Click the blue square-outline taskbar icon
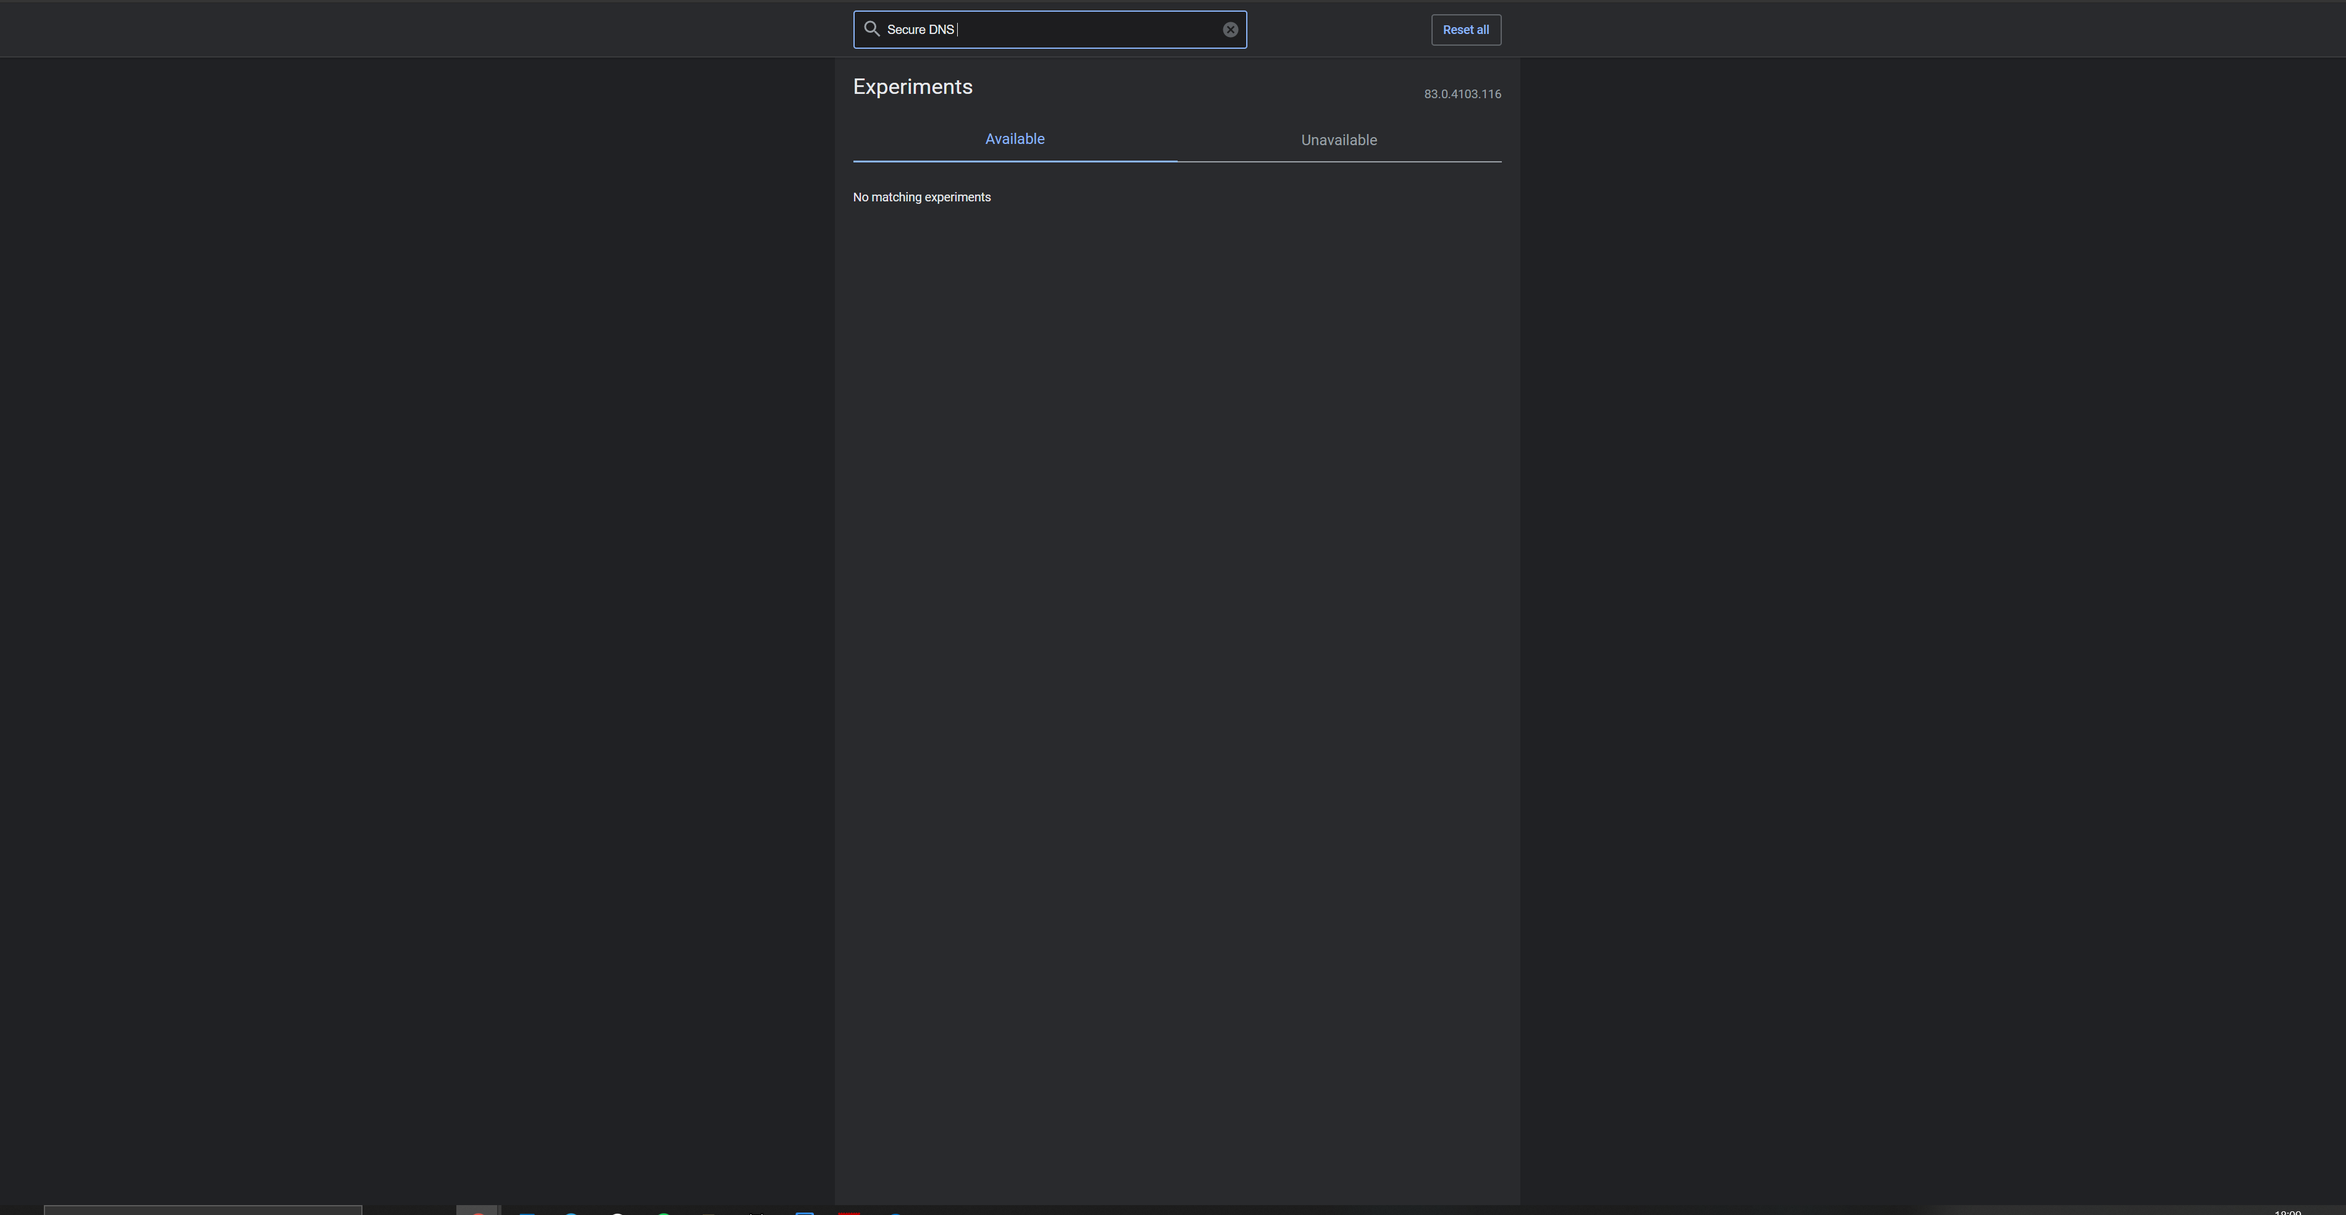2346x1215 pixels. [x=804, y=1213]
